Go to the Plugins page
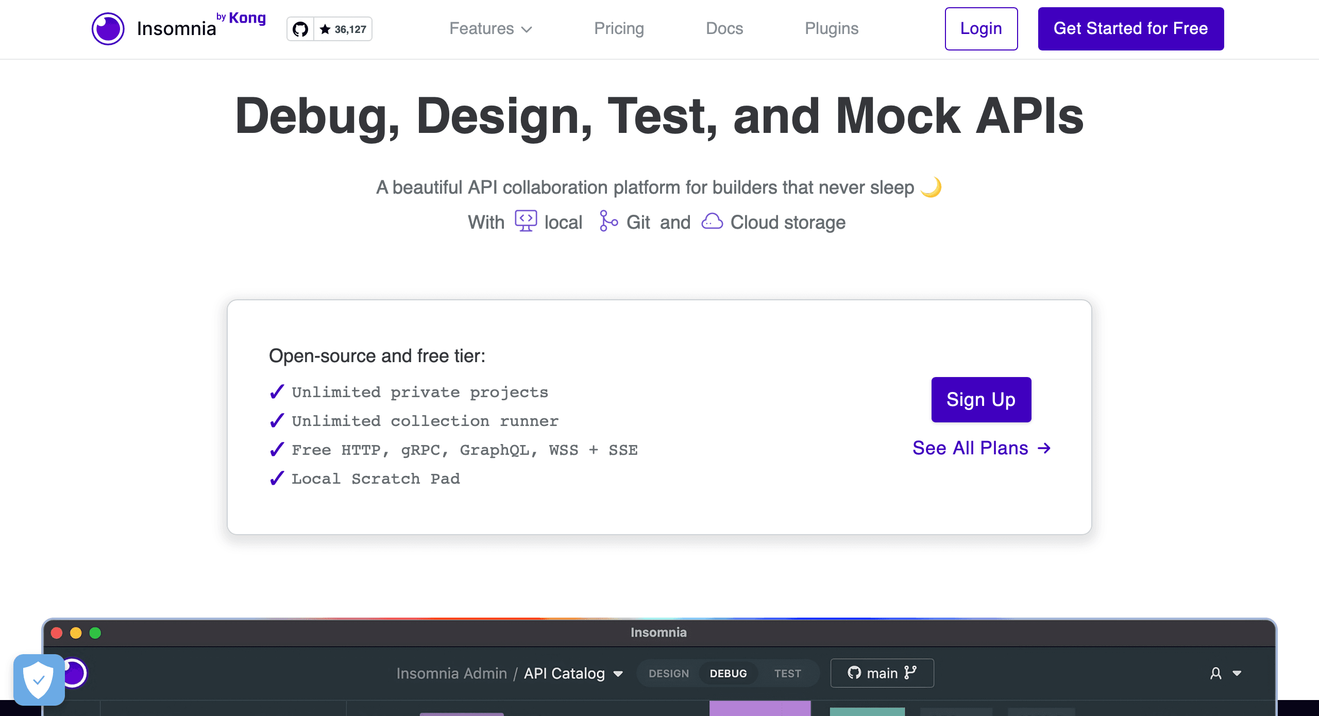 point(832,28)
